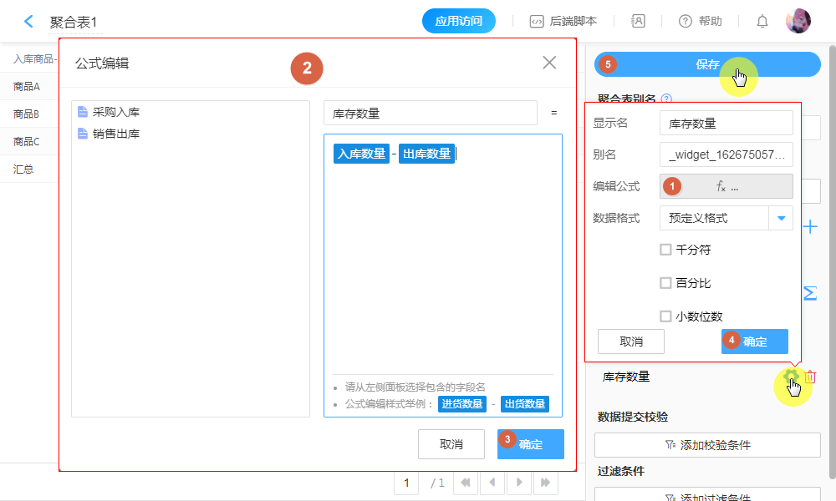Tick the 百分比 checkbox
Viewport: 836px width, 501px height.
click(x=665, y=283)
